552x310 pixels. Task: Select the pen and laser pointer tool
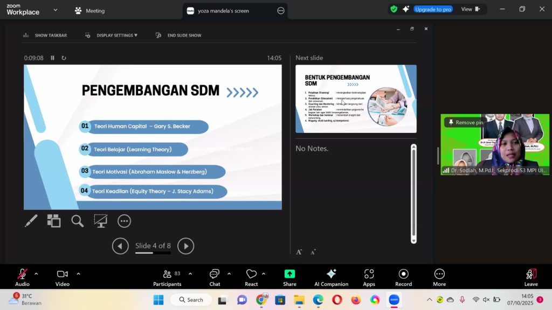tap(31, 221)
